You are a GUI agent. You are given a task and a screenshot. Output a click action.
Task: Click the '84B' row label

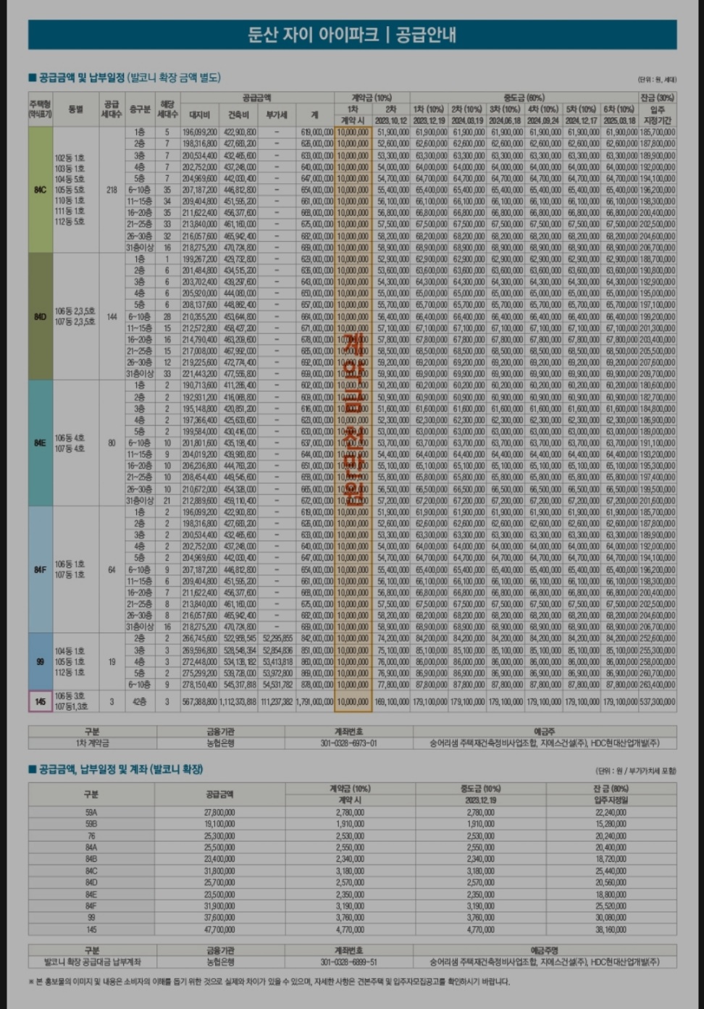point(91,859)
